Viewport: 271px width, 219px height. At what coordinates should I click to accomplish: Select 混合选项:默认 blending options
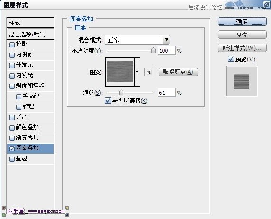coord(30,34)
